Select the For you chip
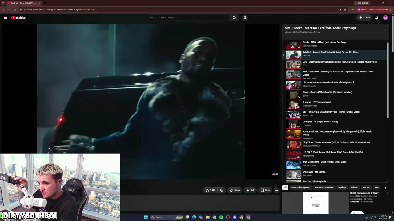Image resolution: width=394 pixels, height=221 pixels. click(x=366, y=188)
